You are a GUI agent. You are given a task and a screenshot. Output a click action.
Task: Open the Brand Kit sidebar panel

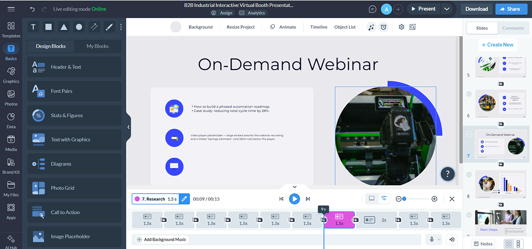pyautogui.click(x=11, y=166)
